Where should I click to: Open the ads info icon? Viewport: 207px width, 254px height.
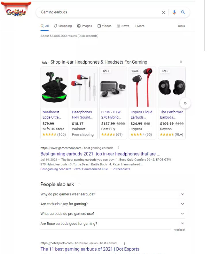(181, 62)
